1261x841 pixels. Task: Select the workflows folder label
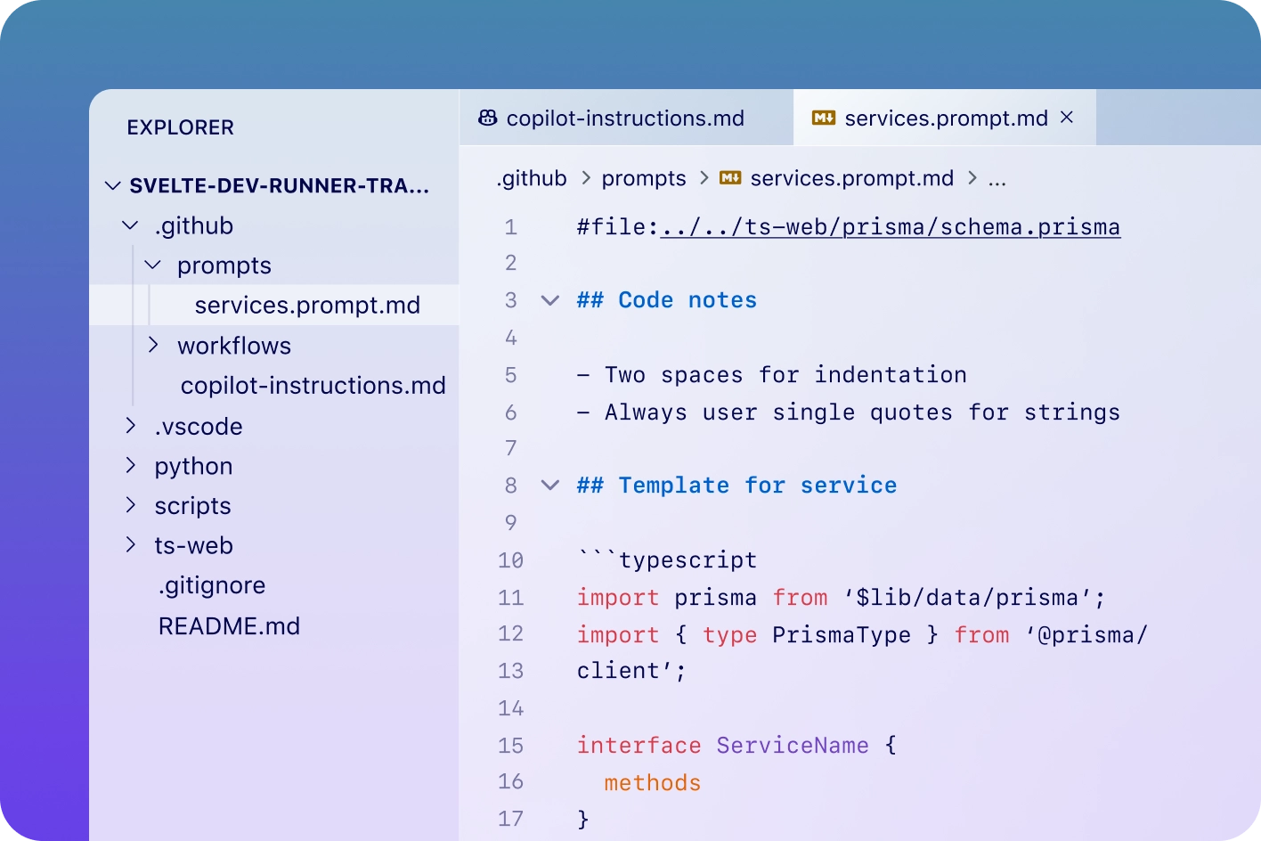point(234,346)
